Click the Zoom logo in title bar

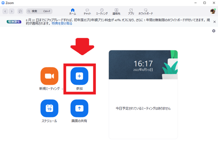[x=3, y=3]
